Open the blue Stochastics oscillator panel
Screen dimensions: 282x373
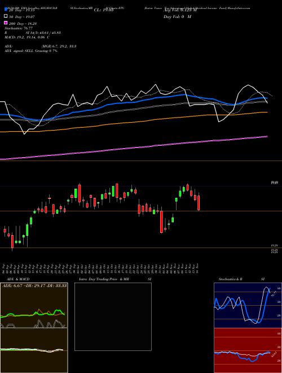(x=248, y=305)
